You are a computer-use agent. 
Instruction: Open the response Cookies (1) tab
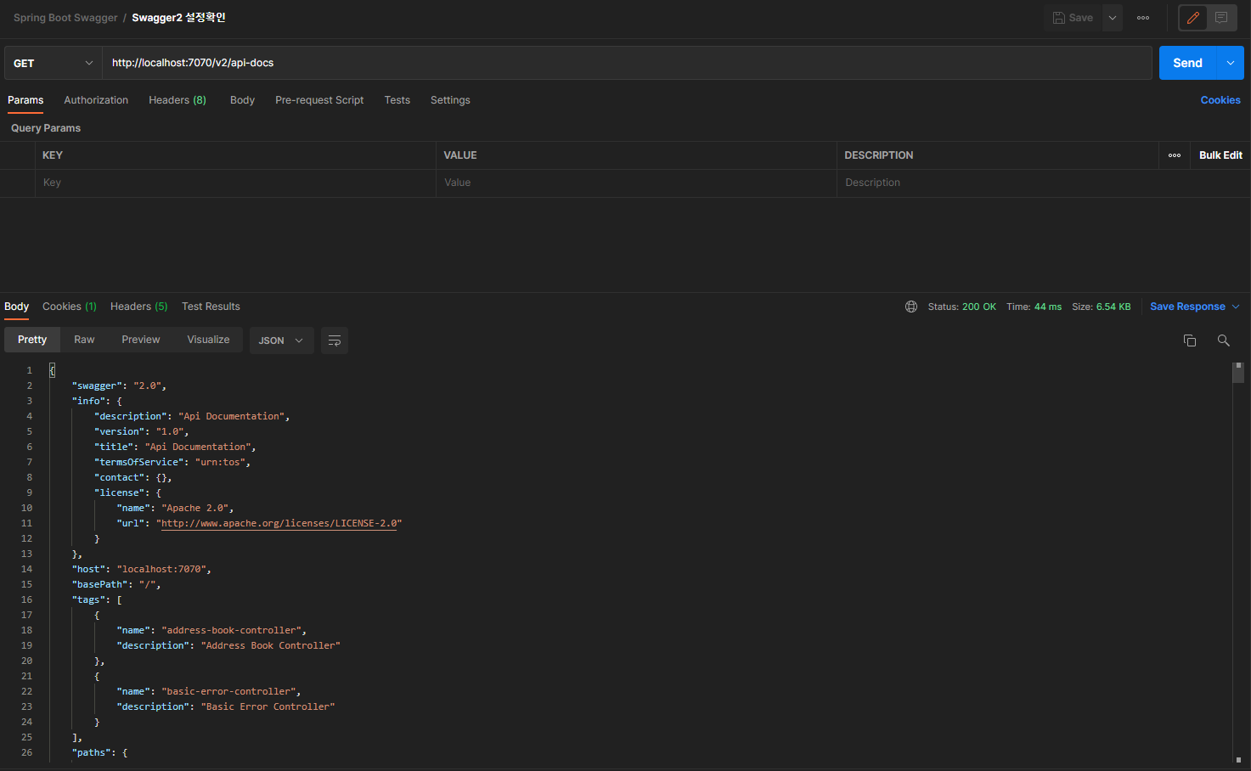70,307
